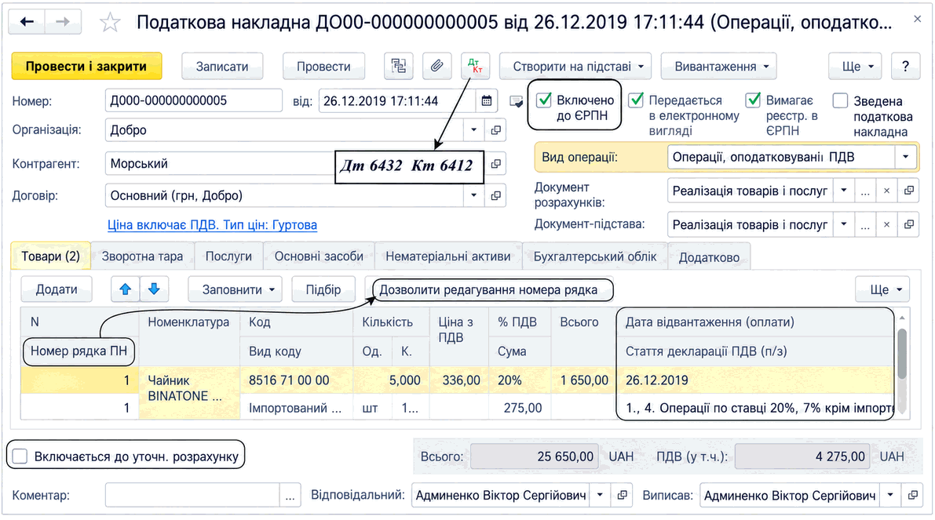
Task: Click the Коментар input field
Action: tap(192, 495)
